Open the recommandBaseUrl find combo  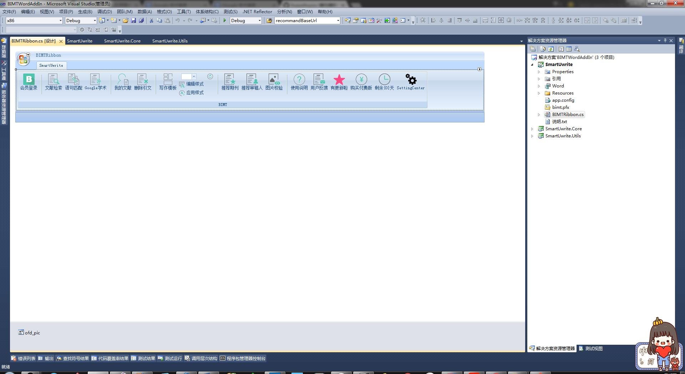[x=338, y=21]
